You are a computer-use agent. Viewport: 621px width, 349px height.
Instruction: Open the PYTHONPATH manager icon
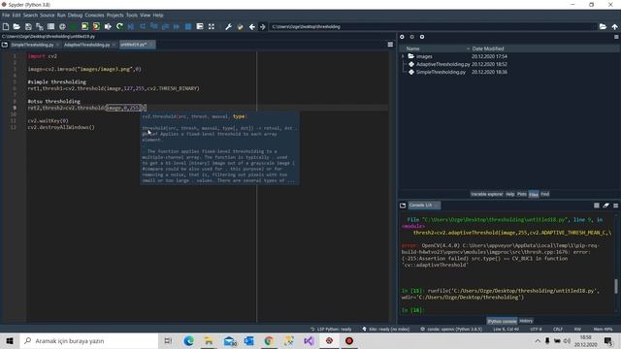240,26
